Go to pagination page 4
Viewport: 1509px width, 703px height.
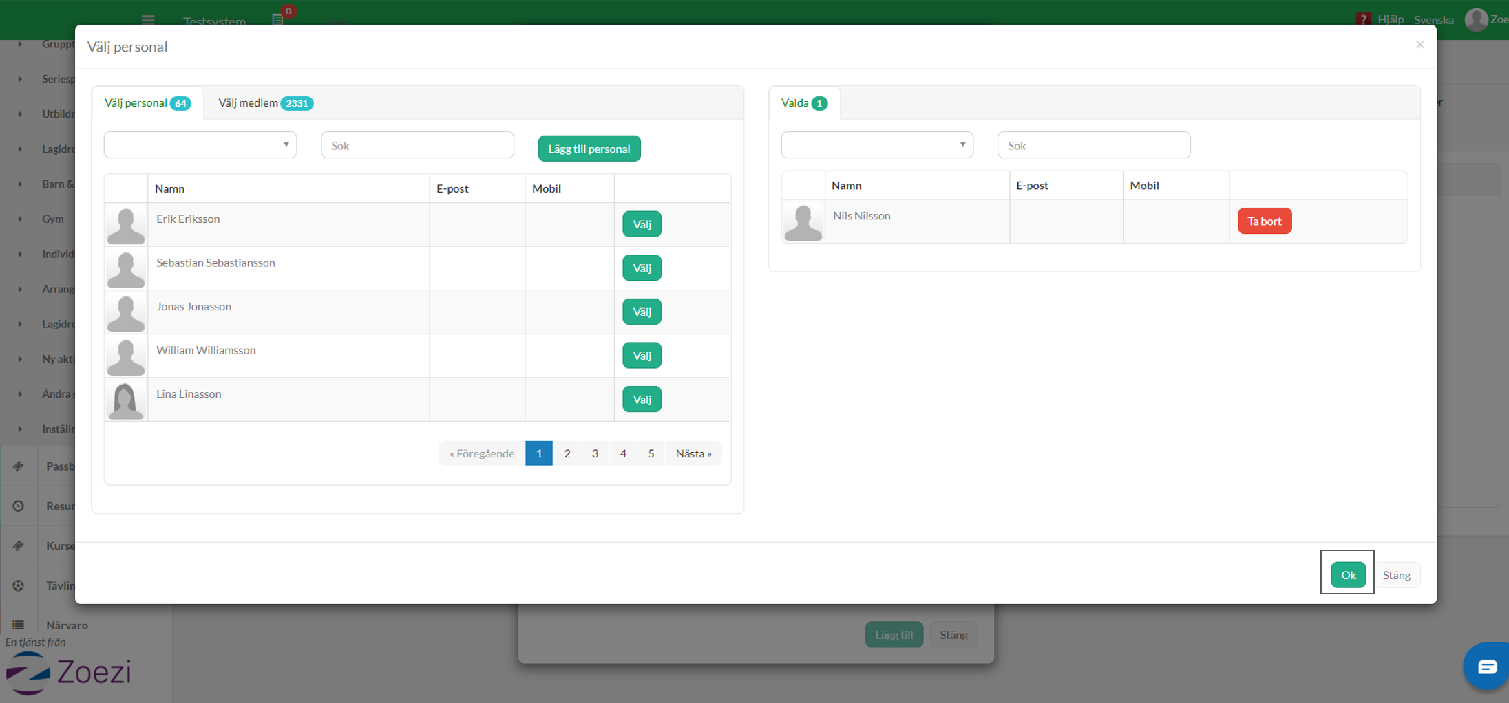(623, 453)
